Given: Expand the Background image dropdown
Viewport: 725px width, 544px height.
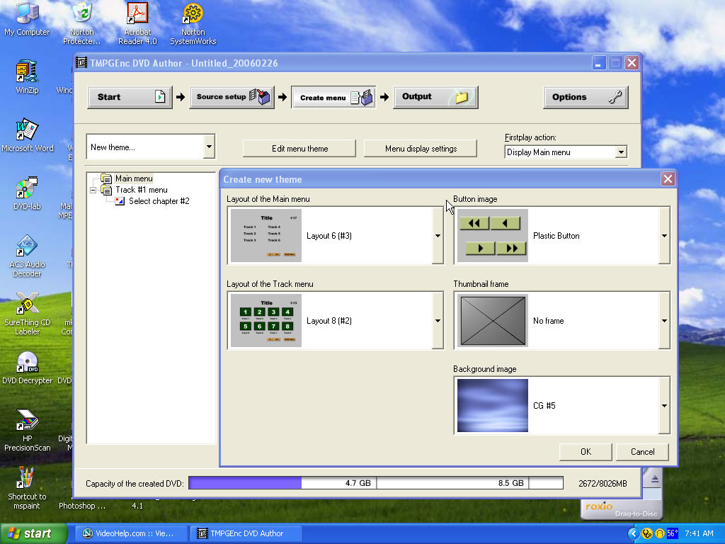Looking at the screenshot, I should click(x=664, y=406).
